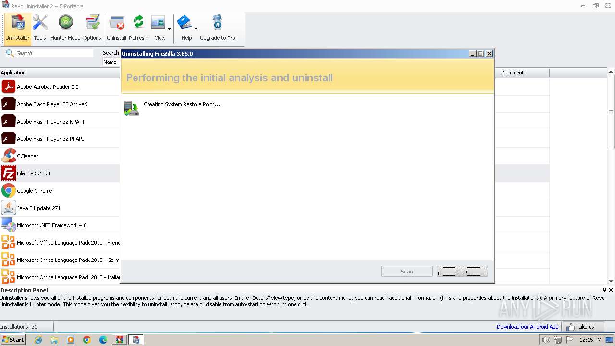Click the disabled Scan button
Screen dimensions: 615x346
(x=407, y=272)
